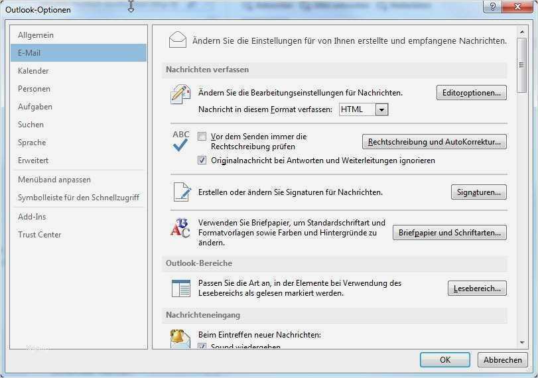Image resolution: width=538 pixels, height=378 pixels.
Task: Click Abbrechen to cancel
Action: tap(503, 360)
